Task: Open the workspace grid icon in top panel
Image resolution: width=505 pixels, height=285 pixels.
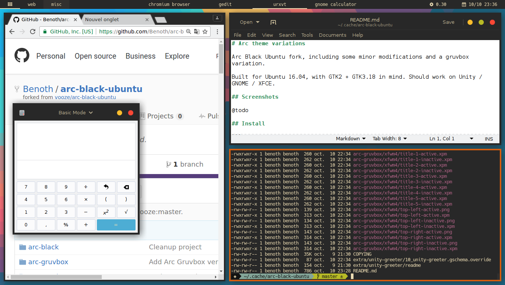Action: (x=10, y=4)
